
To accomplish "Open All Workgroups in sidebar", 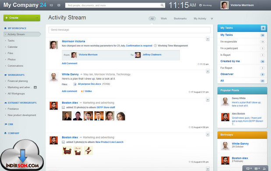I will point(16,93).
